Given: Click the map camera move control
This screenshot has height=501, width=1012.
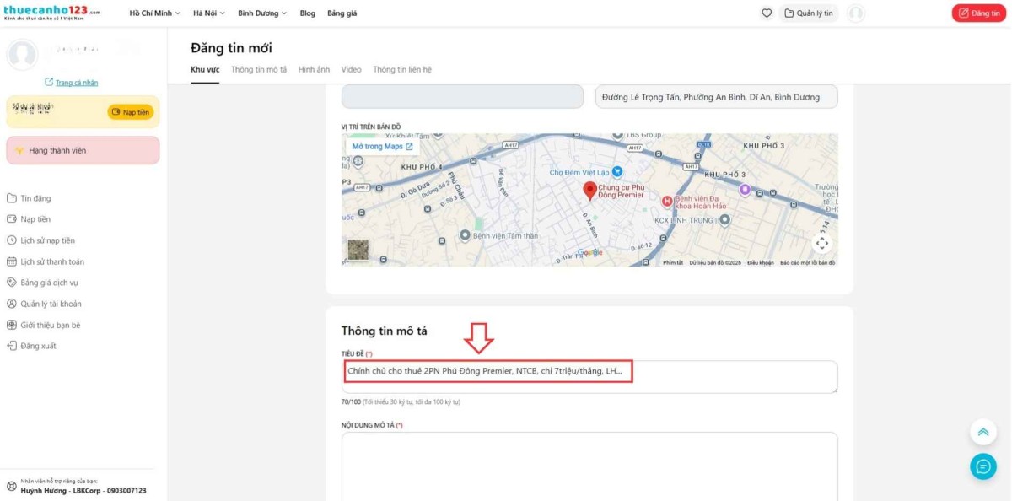Looking at the screenshot, I should (822, 244).
